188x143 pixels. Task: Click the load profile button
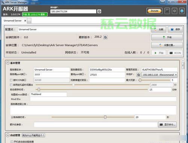coord(159,30)
